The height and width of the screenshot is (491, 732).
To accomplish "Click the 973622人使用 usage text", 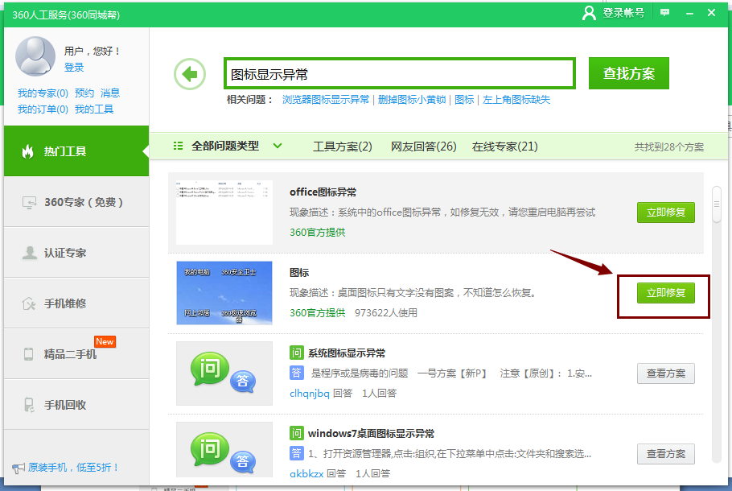I will [385, 313].
